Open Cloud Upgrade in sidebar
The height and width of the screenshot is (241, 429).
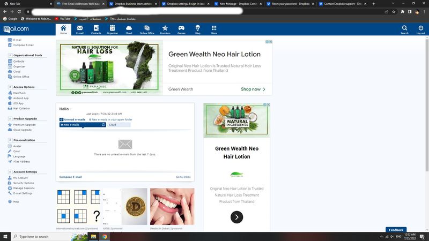coord(20,130)
